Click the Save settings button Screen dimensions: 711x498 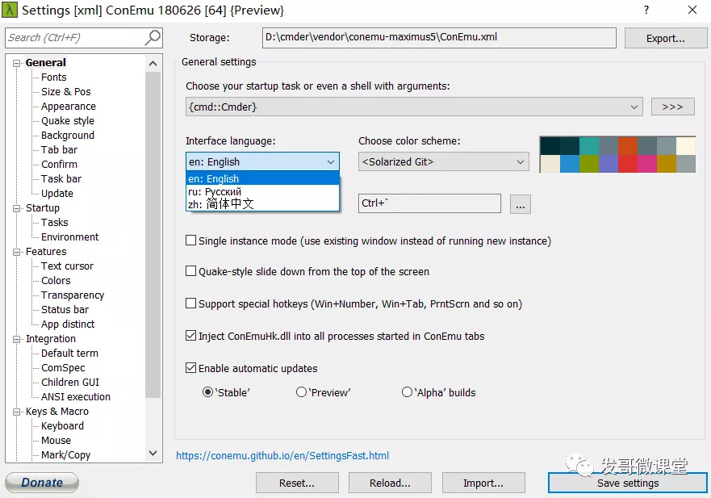point(627,483)
